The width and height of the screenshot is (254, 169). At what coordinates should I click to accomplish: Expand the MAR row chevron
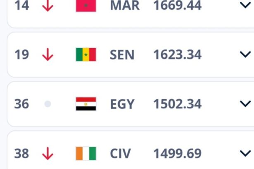[245, 5]
